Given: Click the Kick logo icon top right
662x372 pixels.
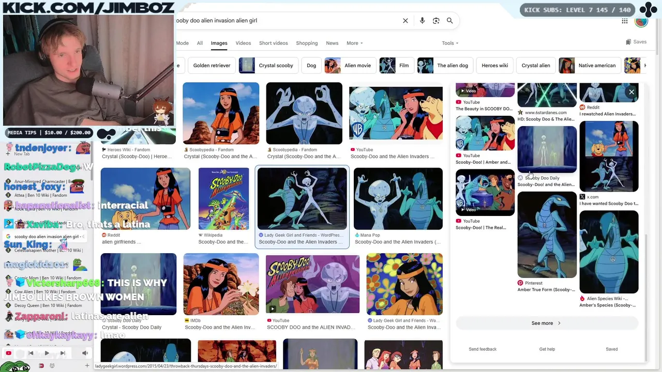Looking at the screenshot, I should [648, 9].
